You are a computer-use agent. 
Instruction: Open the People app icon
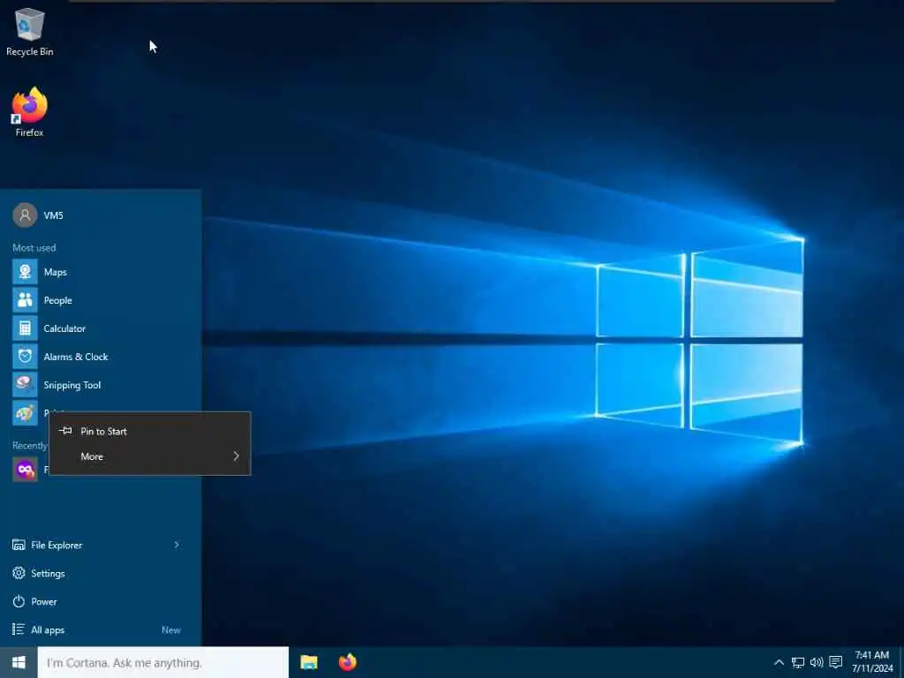pos(25,300)
